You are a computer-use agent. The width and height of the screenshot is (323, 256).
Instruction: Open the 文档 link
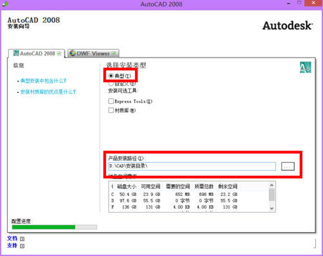(x=12, y=239)
